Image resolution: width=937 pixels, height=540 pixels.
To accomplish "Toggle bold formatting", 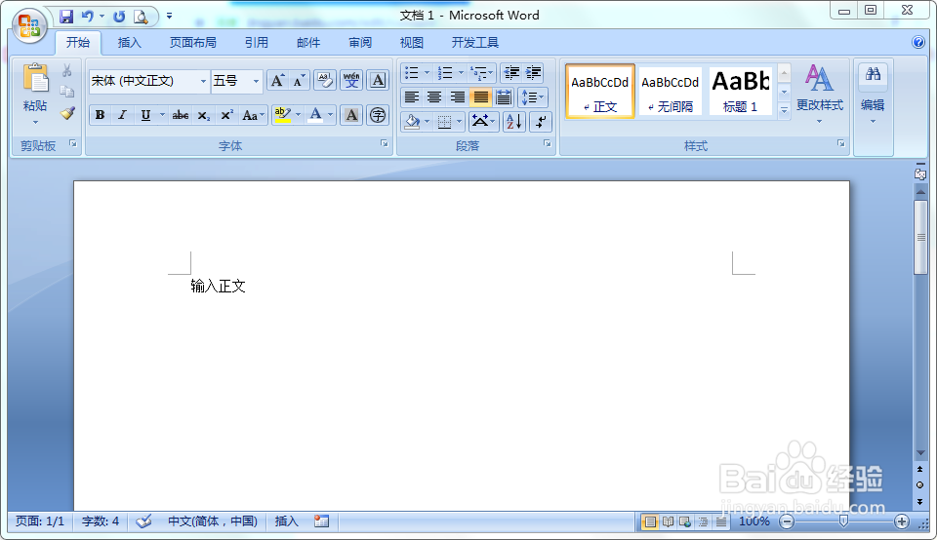I will pyautogui.click(x=100, y=115).
